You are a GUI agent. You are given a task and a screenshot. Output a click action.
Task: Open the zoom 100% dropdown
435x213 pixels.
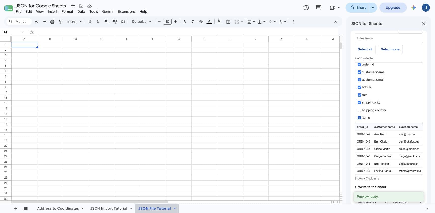tap(74, 22)
